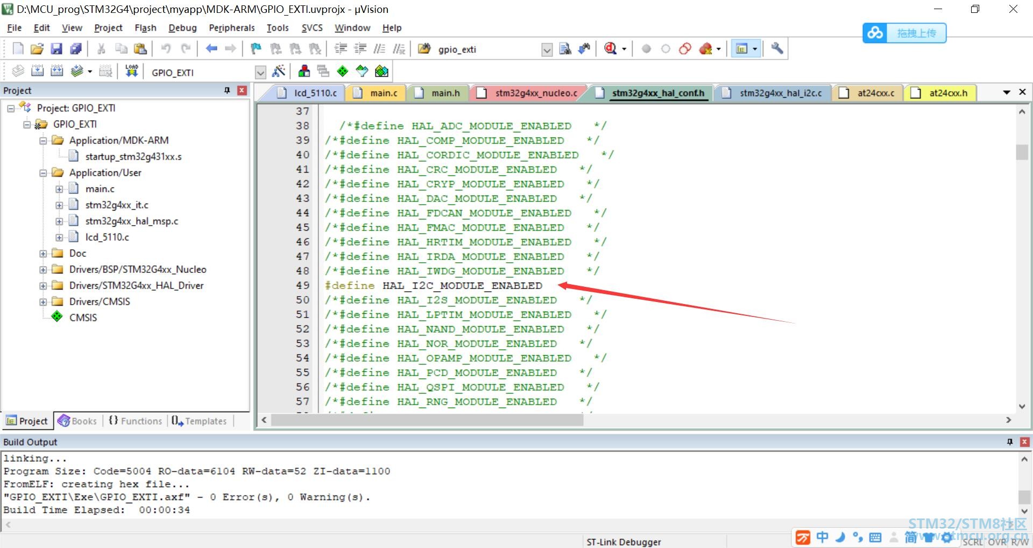Click the editor horizontal scrollbar thumb
The image size is (1033, 548).
427,420
